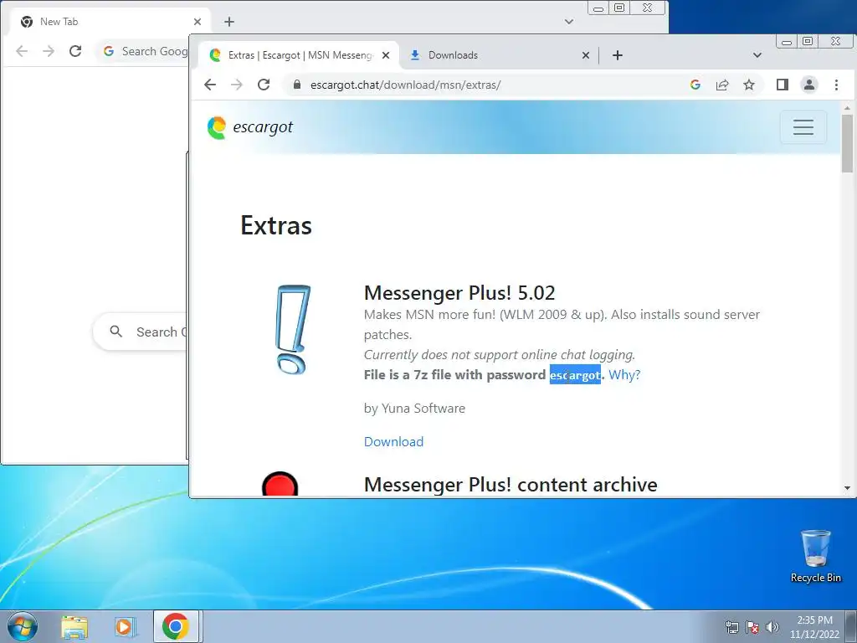Click the network tray icon
Viewport: 857px width, 643px height.
click(731, 627)
